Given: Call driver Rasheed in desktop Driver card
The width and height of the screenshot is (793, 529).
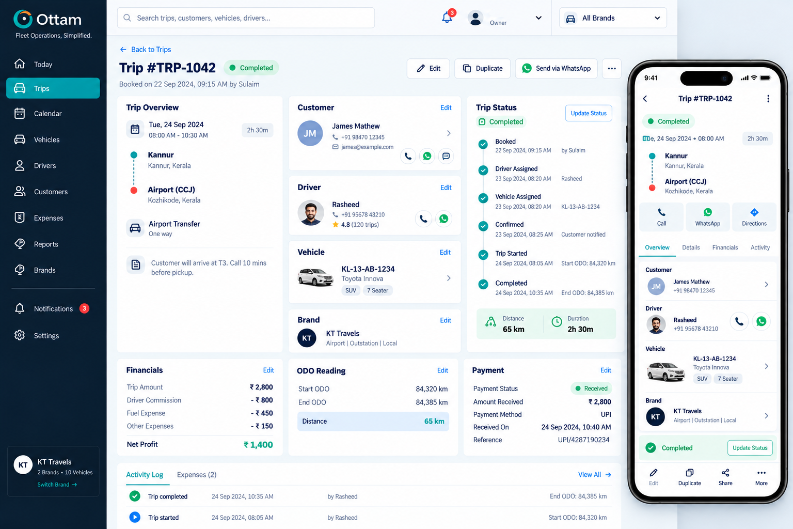Looking at the screenshot, I should pos(423,219).
